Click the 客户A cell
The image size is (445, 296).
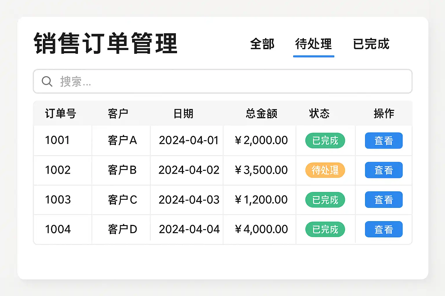click(x=122, y=140)
